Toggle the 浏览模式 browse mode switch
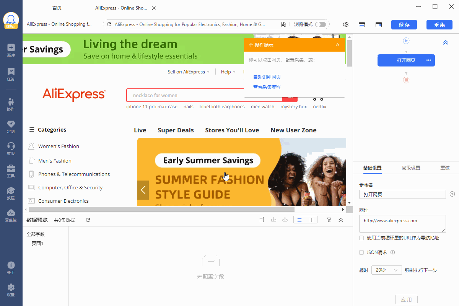This screenshot has height=306, width=459. 321,24
